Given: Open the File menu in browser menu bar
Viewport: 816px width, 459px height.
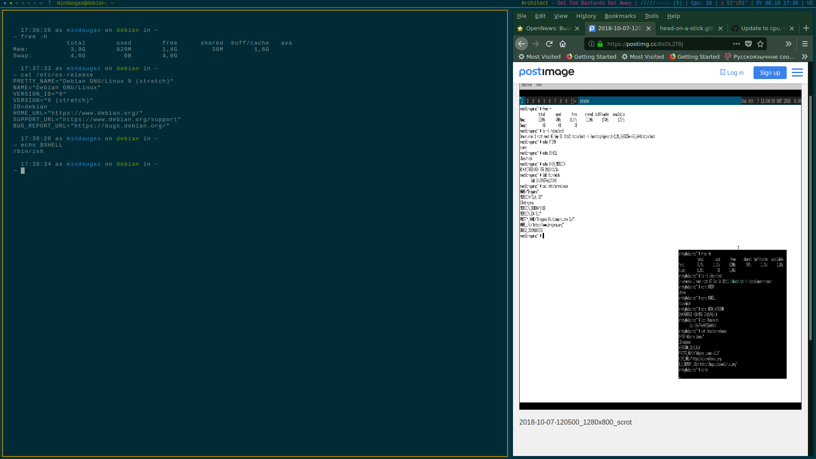Looking at the screenshot, I should [x=522, y=15].
